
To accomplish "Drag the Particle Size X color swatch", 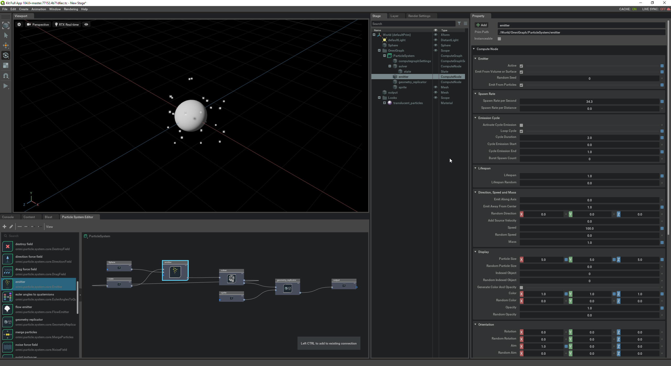I will pos(522,259).
